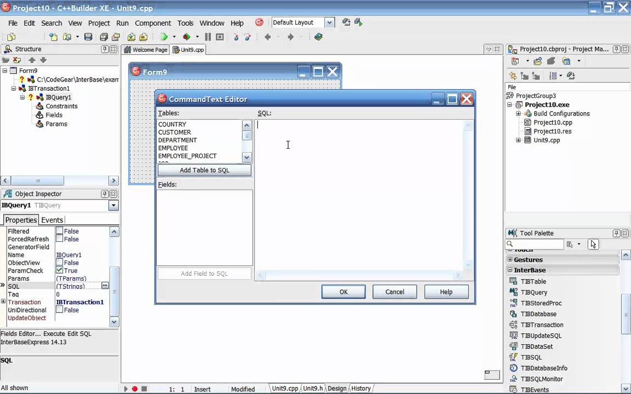Screen dimensions: 631x394
Task: Click Help button in CommandText Editor
Action: pyautogui.click(x=446, y=292)
